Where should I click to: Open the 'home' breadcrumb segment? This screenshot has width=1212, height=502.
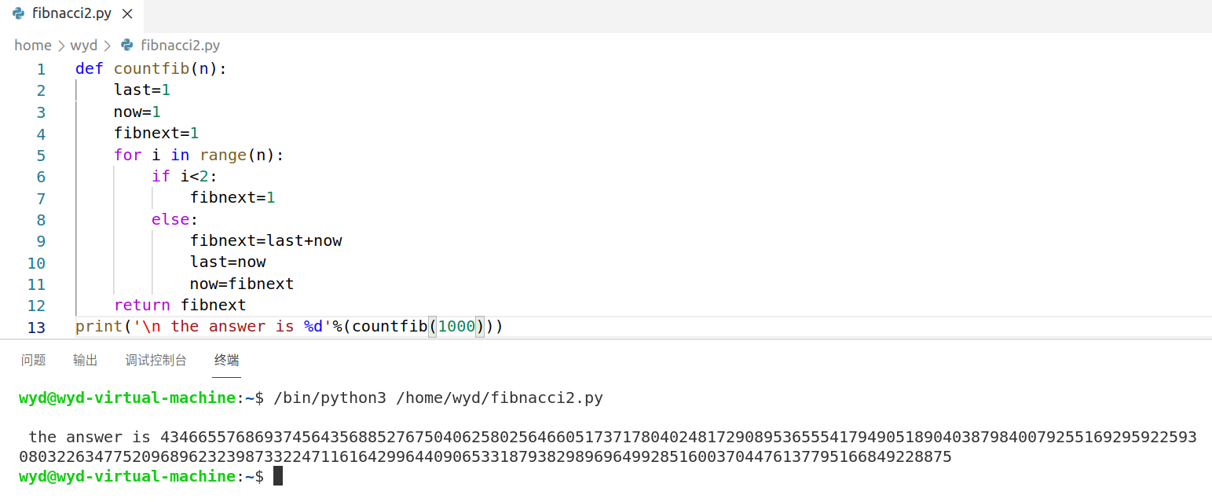click(x=32, y=45)
